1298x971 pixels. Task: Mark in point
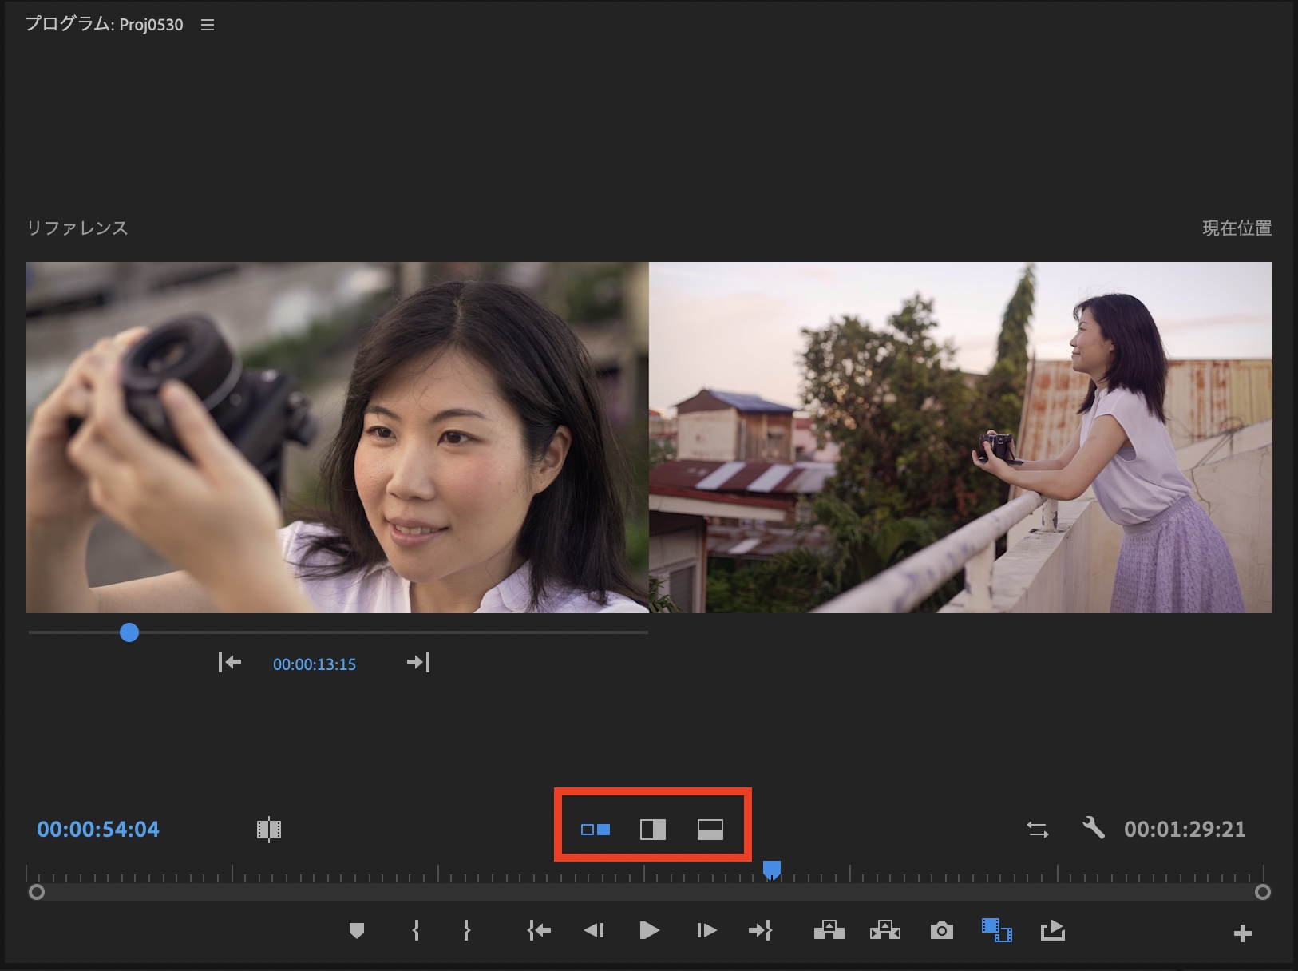click(416, 930)
